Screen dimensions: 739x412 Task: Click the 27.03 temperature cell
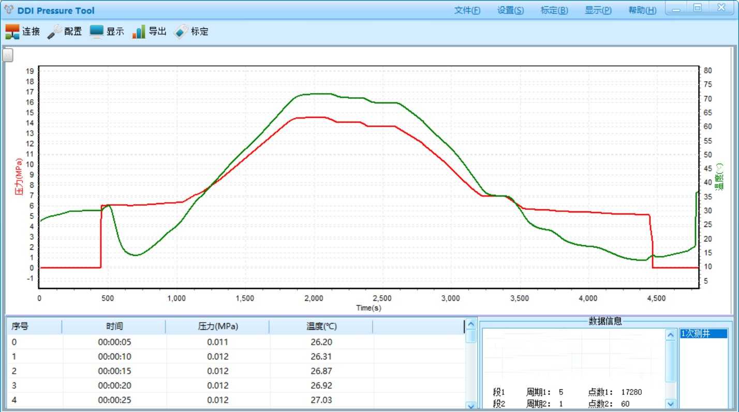pos(321,400)
